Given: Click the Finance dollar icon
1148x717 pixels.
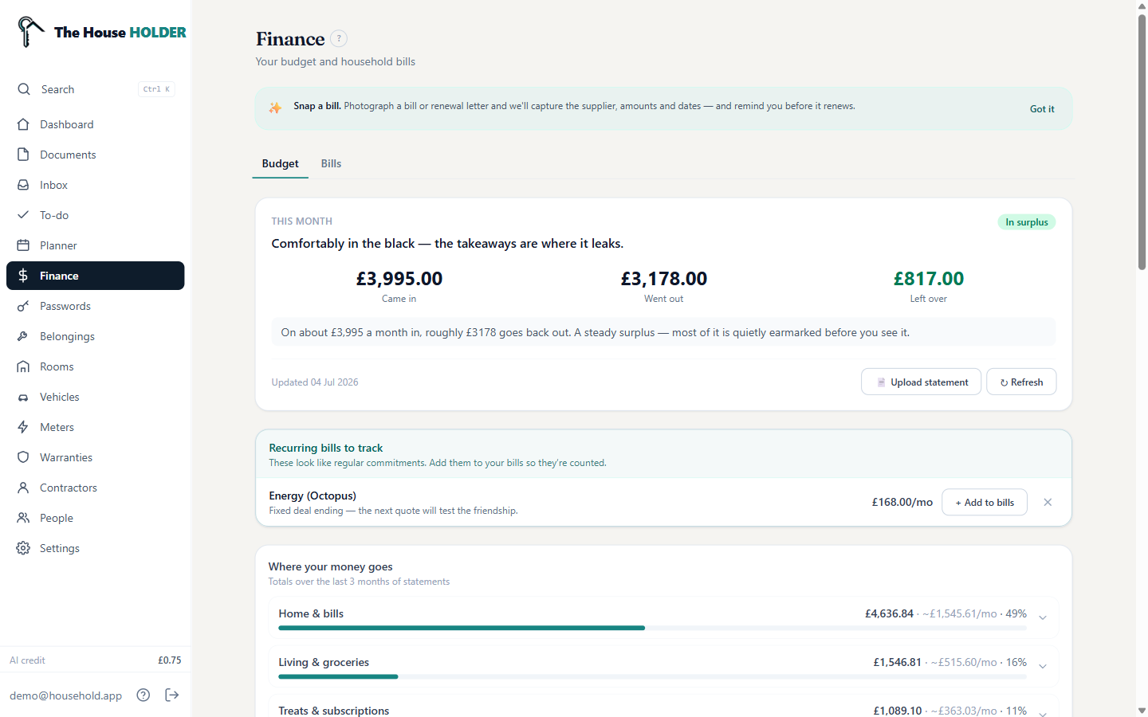Looking at the screenshot, I should [23, 276].
